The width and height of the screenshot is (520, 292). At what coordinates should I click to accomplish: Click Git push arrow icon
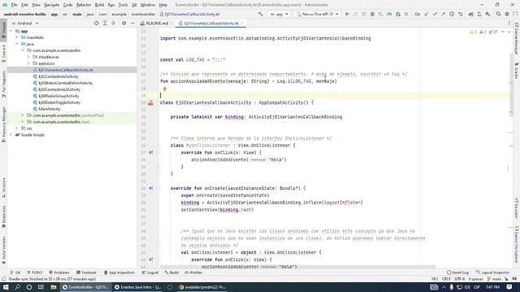(x=444, y=15)
